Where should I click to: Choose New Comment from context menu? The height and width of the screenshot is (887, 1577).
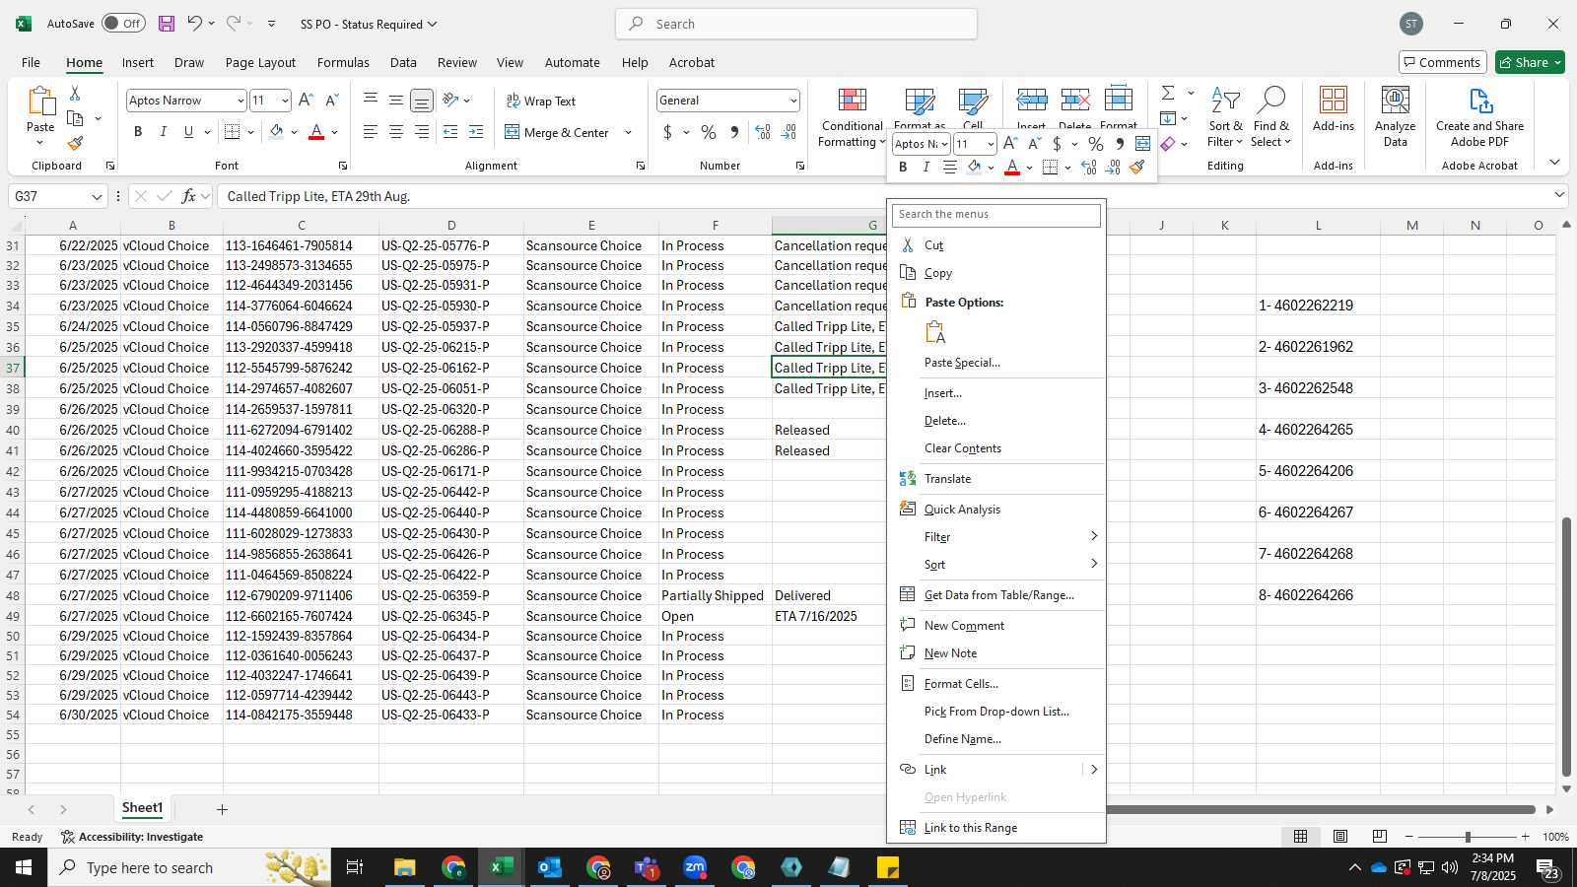(995, 626)
